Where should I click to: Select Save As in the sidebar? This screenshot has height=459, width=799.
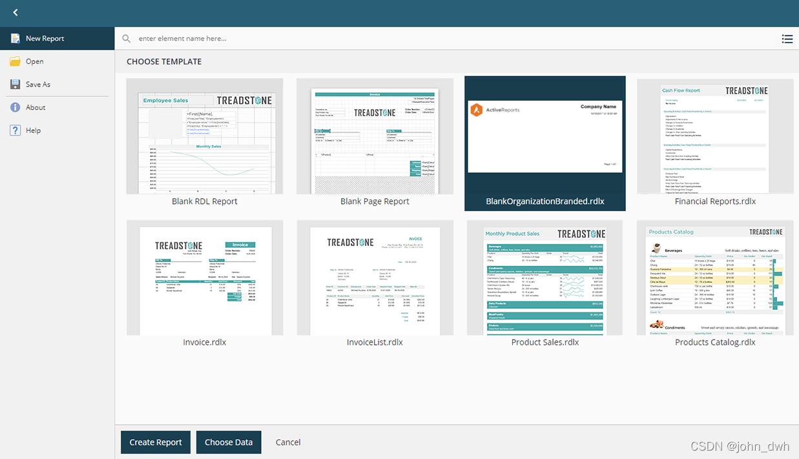pyautogui.click(x=57, y=84)
